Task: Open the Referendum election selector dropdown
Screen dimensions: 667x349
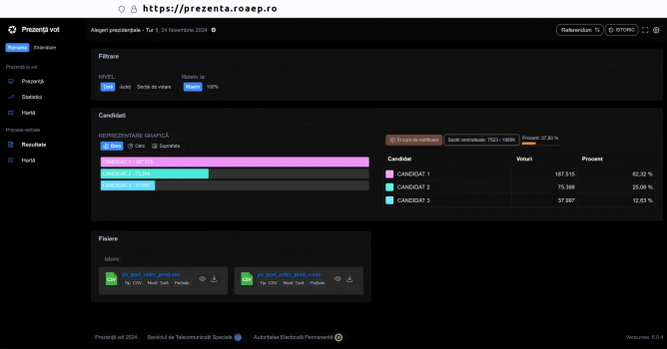Action: [580, 30]
